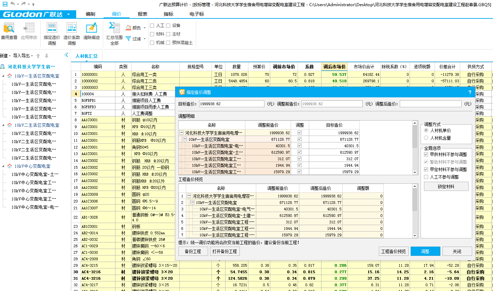The width and height of the screenshot is (493, 291).
Task: Click the 过滤 funnel filter icon
Action: point(128,39)
